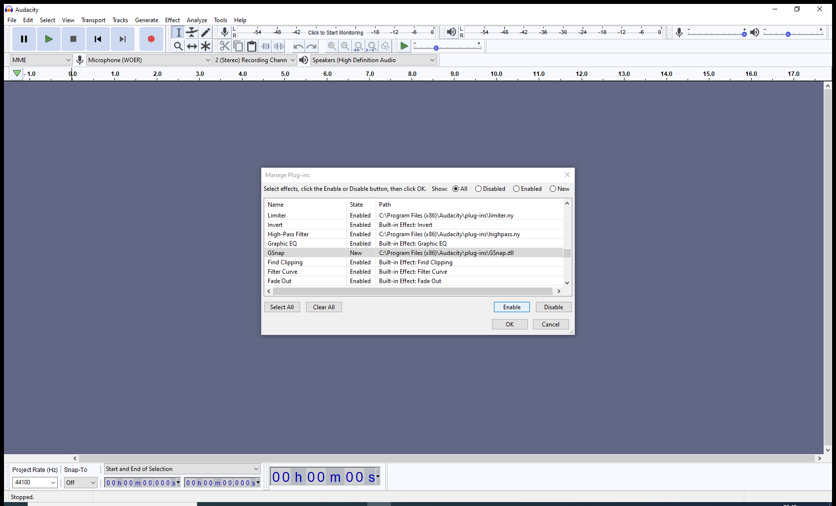The image size is (836, 506).
Task: Open the Tracks menu
Action: tap(120, 20)
